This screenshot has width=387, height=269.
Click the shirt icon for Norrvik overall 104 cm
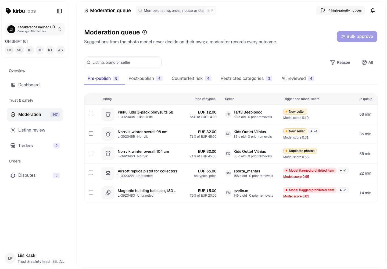pyautogui.click(x=108, y=154)
